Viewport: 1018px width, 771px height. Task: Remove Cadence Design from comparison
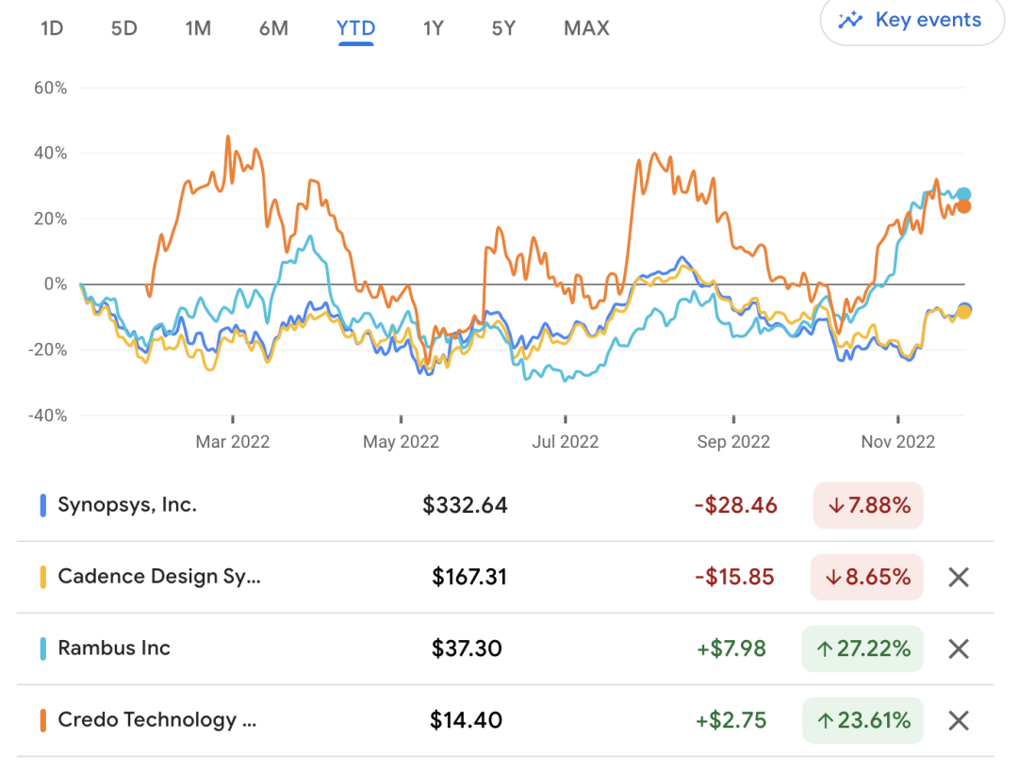tap(959, 577)
